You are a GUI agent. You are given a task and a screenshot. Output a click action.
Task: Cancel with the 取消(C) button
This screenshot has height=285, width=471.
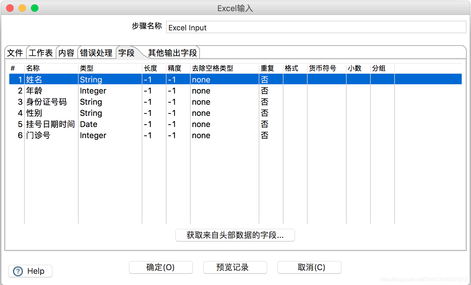309,267
